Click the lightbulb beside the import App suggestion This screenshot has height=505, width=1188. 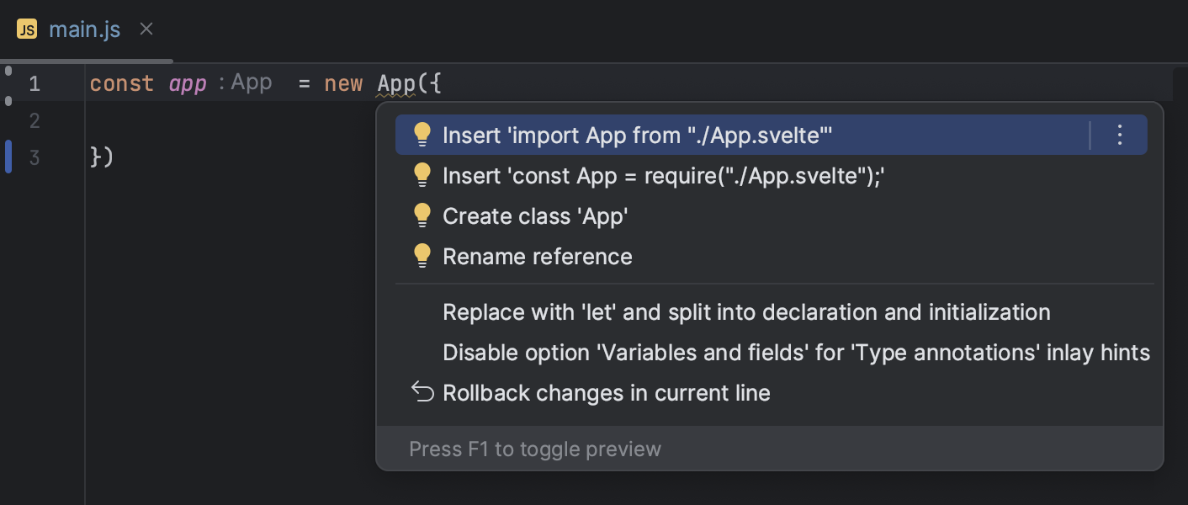[422, 133]
